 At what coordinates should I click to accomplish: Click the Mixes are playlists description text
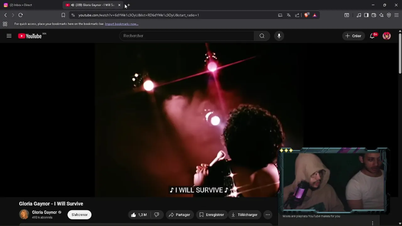pos(311,216)
